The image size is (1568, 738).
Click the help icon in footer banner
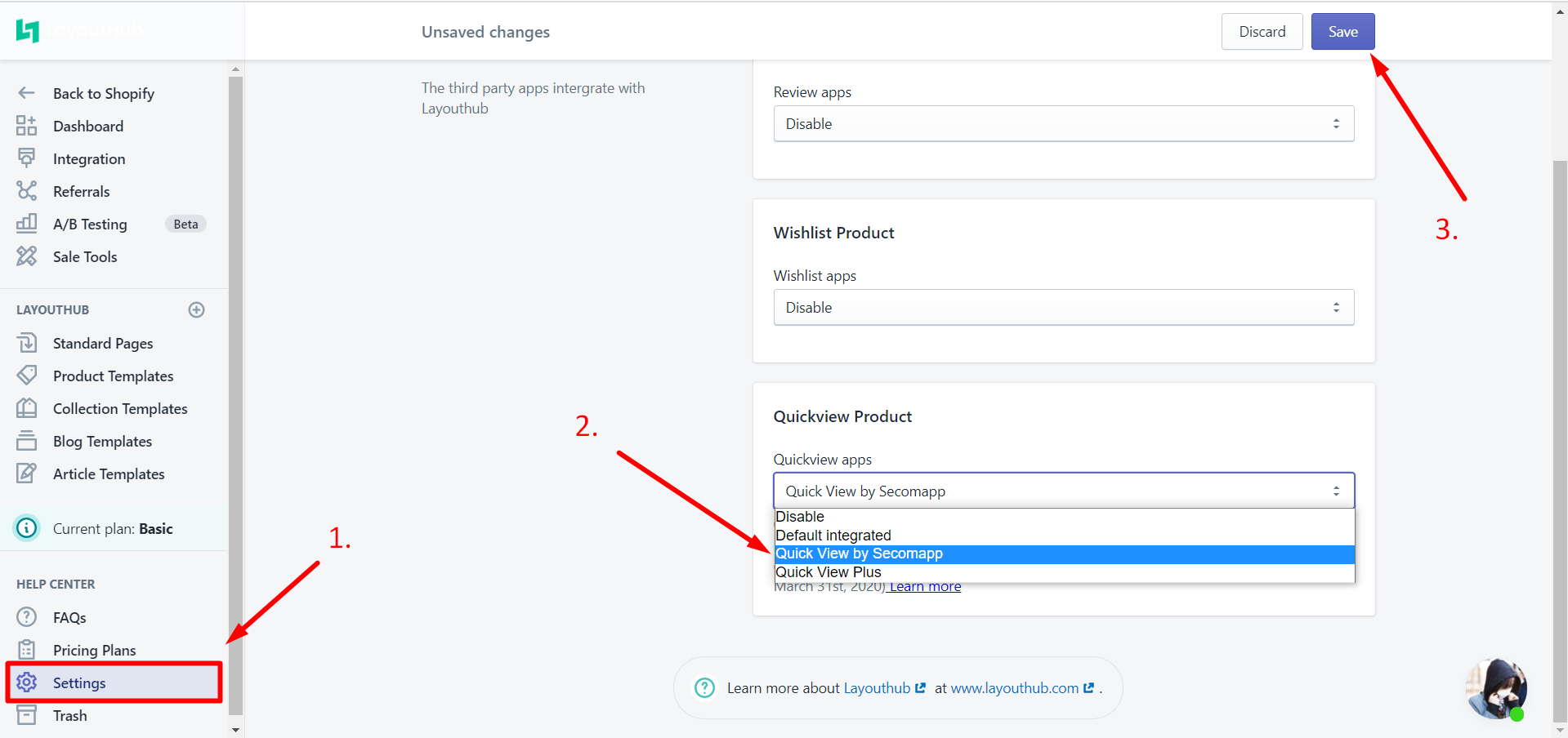pyautogui.click(x=704, y=688)
